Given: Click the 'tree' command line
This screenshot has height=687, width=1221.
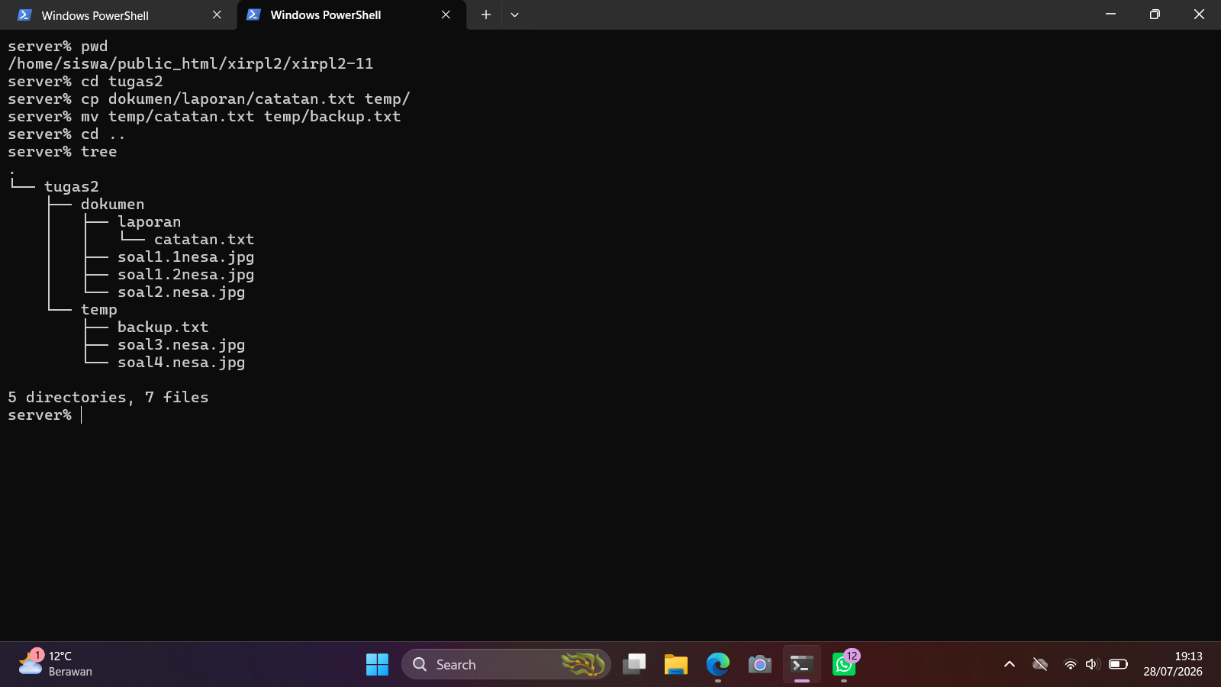Looking at the screenshot, I should (63, 152).
